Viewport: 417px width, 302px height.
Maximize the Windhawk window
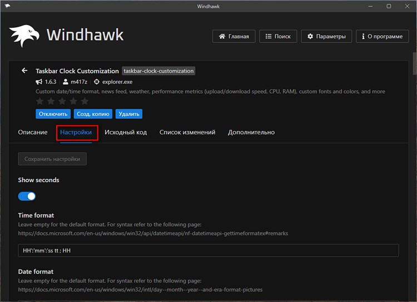coord(389,6)
